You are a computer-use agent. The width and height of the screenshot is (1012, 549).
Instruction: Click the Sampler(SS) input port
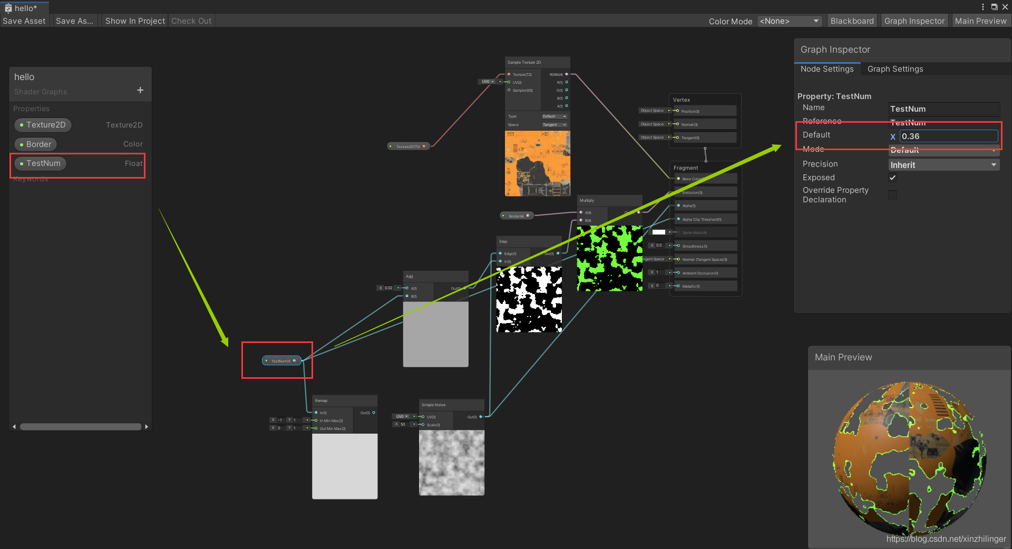(509, 90)
